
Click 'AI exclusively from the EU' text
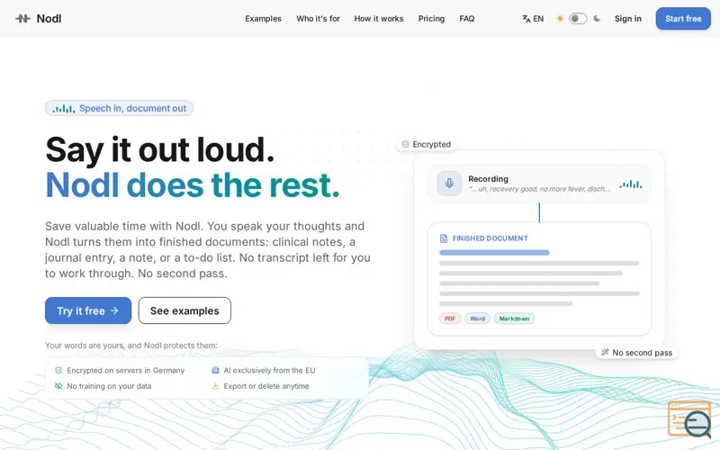pos(269,370)
